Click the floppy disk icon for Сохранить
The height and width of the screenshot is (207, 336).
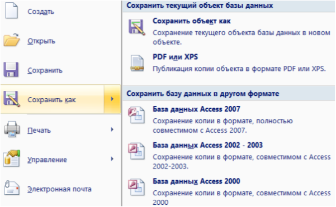[x=11, y=70]
